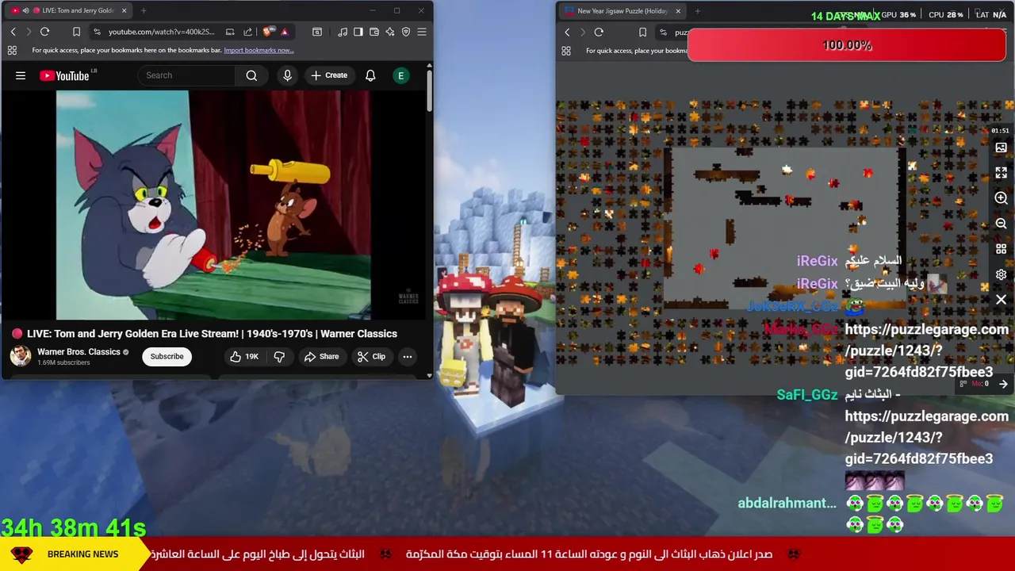The height and width of the screenshot is (571, 1015).
Task: Open Brave Shields lion icon
Action: pyautogui.click(x=268, y=32)
